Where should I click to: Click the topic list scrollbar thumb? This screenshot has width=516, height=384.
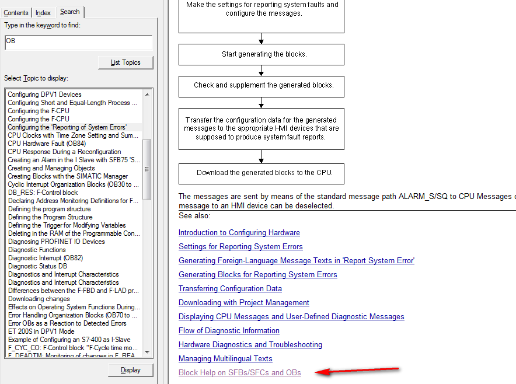tap(147, 169)
